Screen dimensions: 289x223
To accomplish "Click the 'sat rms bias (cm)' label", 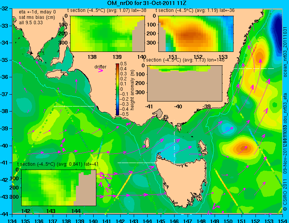I will point(37,17).
